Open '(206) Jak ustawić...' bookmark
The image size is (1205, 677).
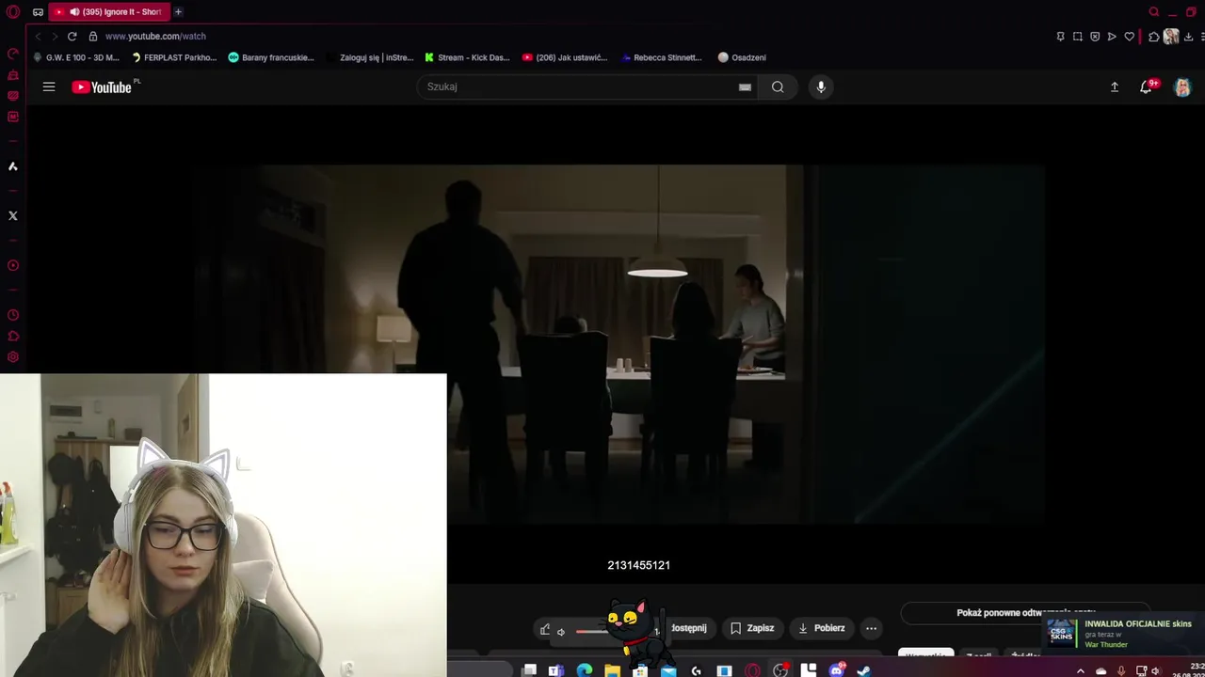click(563, 57)
